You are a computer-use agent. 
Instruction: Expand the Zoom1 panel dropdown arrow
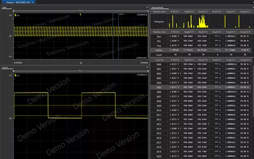pos(147,67)
